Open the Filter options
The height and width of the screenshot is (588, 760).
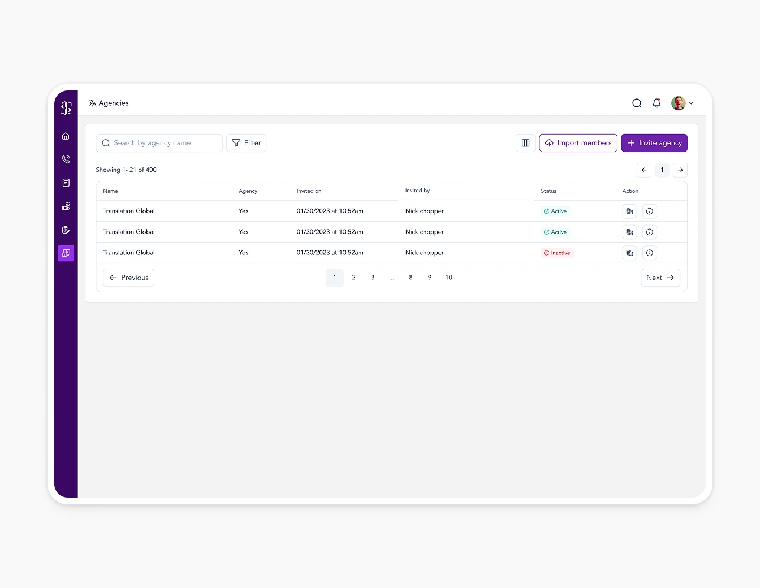tap(246, 143)
